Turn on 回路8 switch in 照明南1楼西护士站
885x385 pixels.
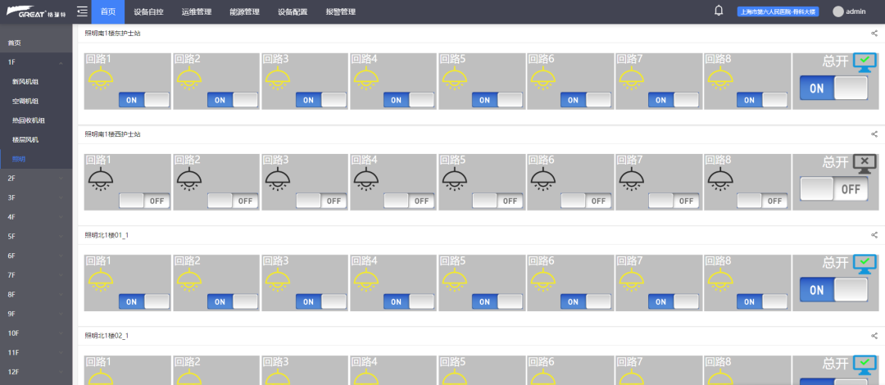tap(763, 201)
